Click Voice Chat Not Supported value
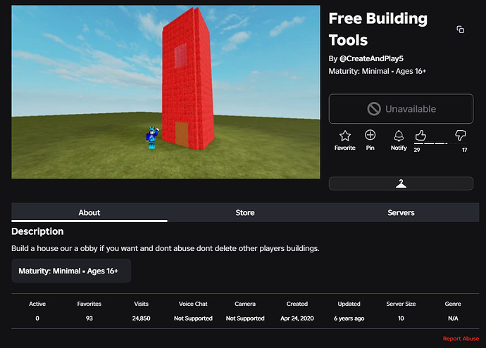The width and height of the screenshot is (486, 348). coord(193,318)
